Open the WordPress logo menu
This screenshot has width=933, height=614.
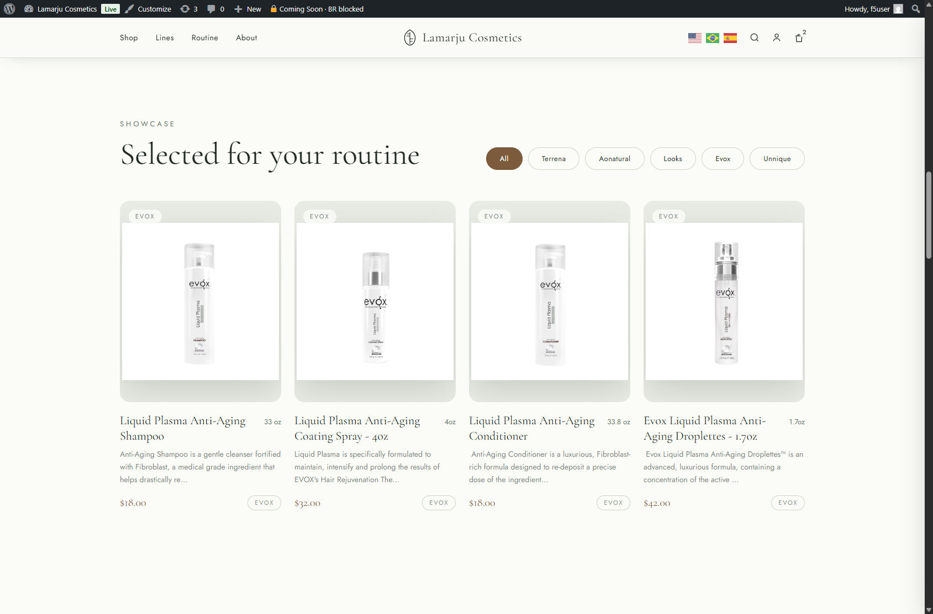click(9, 9)
